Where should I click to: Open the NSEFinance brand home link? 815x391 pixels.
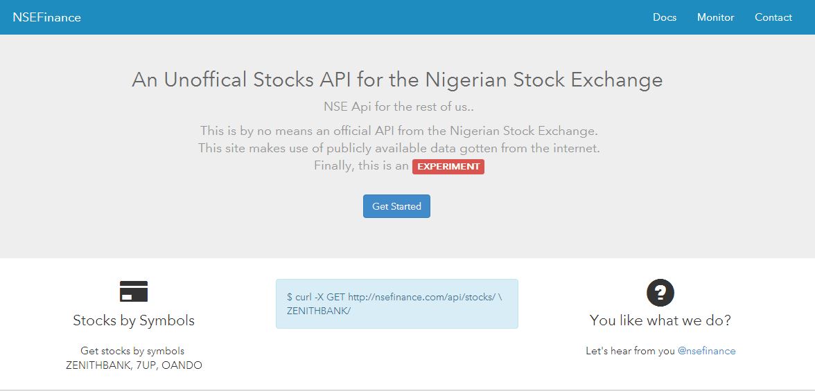click(x=46, y=17)
